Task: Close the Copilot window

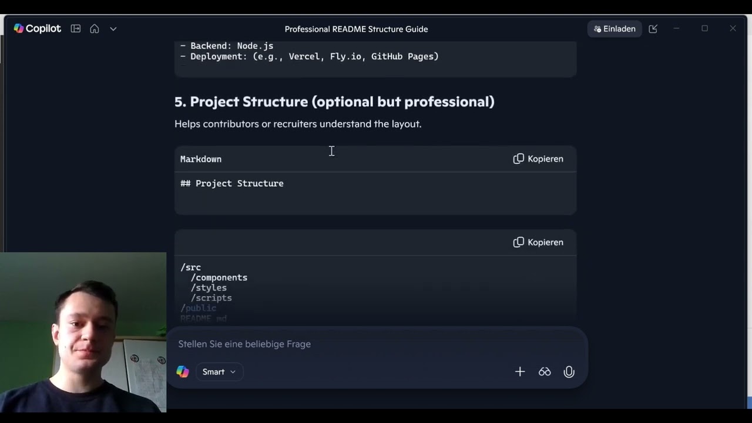Action: point(733,28)
